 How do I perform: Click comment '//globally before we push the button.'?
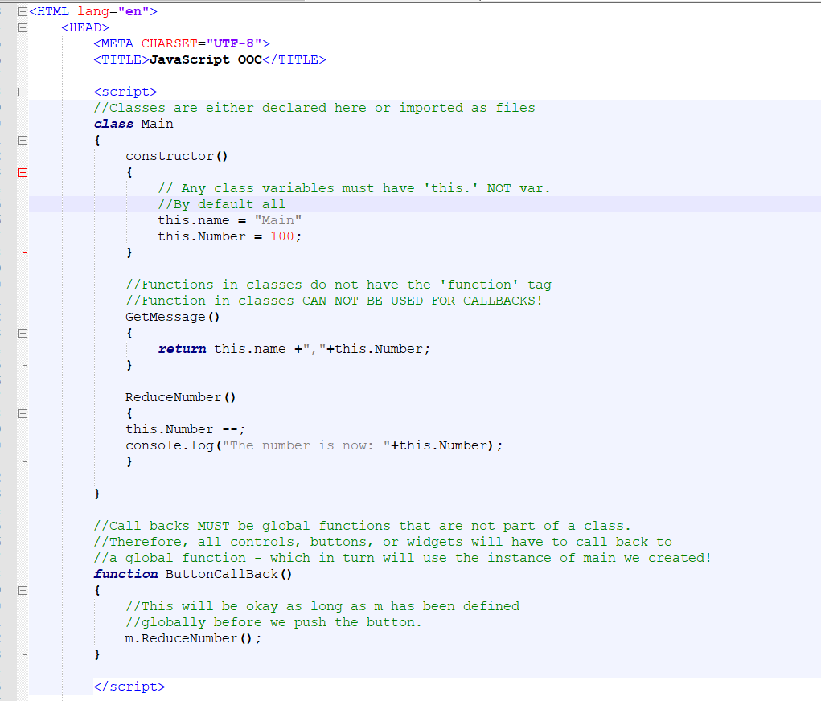coord(273,622)
